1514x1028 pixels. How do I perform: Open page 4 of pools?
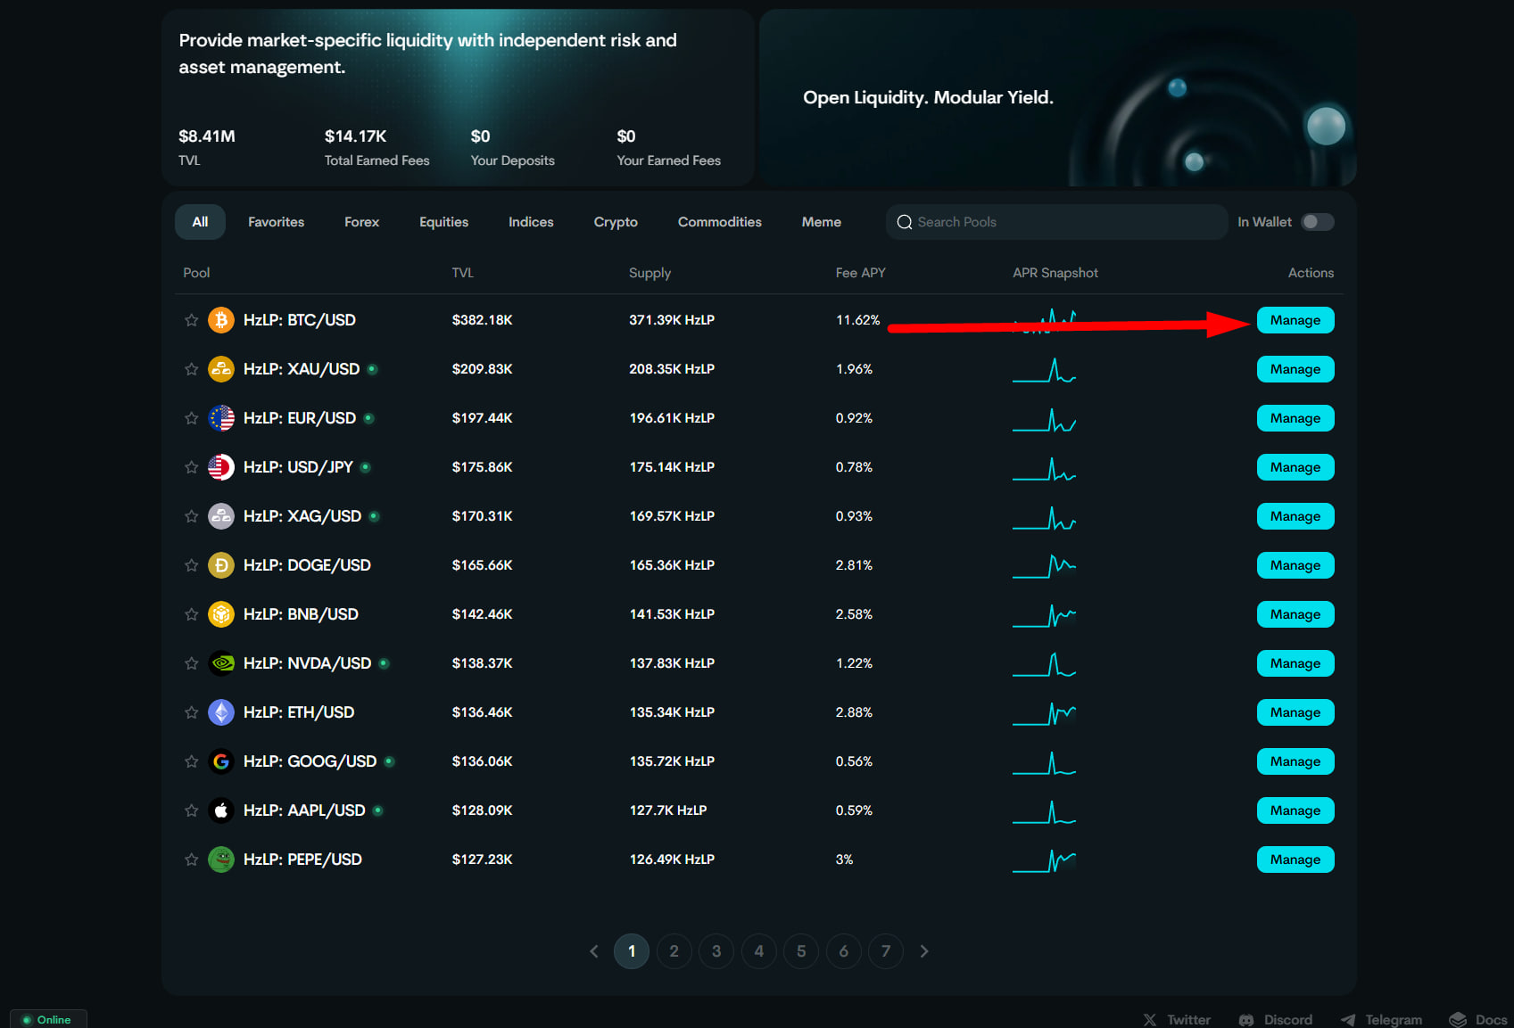click(758, 951)
